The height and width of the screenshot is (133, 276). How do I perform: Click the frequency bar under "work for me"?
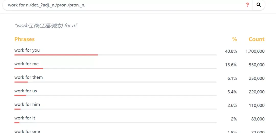29,68
